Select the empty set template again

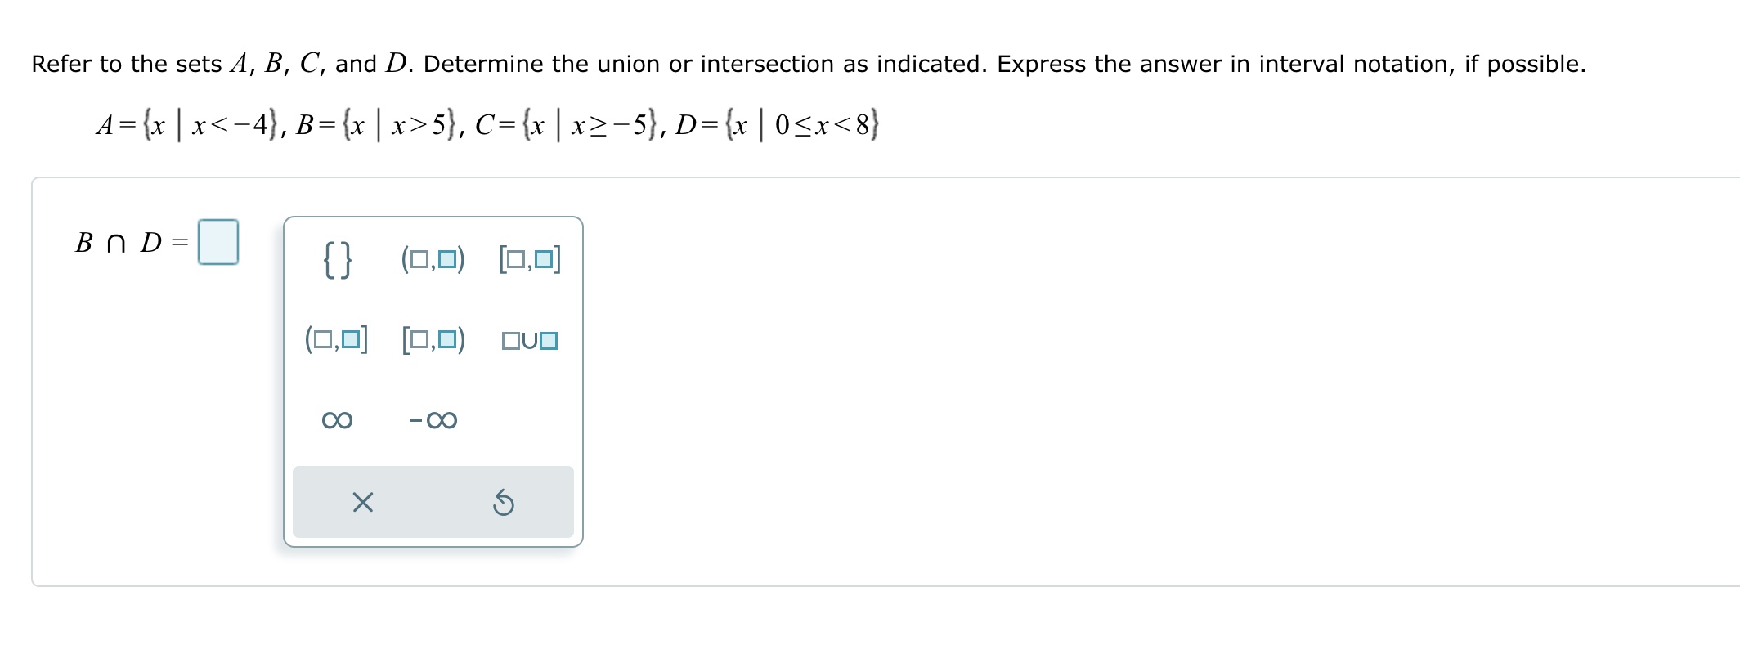pyautogui.click(x=337, y=260)
